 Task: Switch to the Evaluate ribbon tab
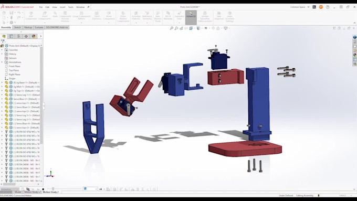coord(39,27)
